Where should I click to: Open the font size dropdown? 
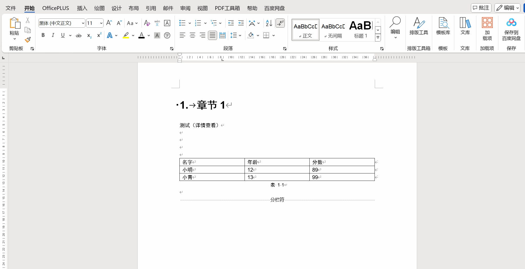[101, 23]
